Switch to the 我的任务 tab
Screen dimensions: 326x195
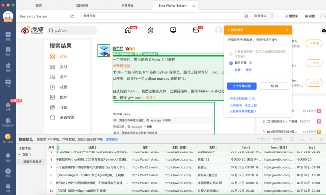click(82, 6)
